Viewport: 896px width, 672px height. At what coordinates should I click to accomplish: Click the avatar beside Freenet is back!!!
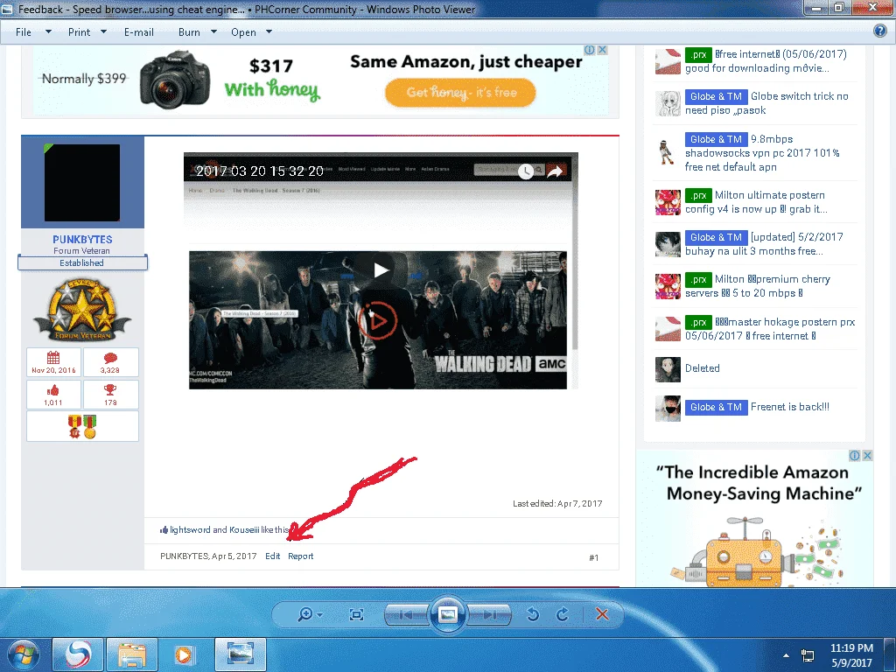[x=668, y=409]
